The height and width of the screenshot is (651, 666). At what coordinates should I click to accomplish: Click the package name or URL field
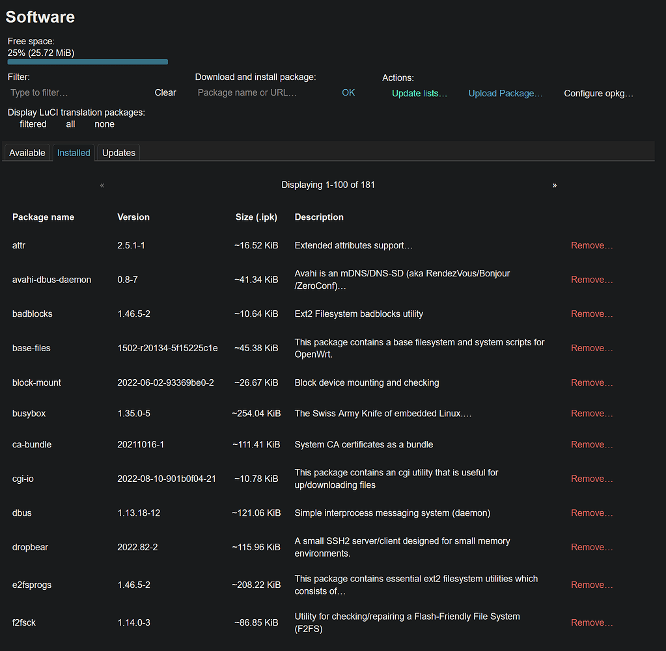click(x=247, y=92)
